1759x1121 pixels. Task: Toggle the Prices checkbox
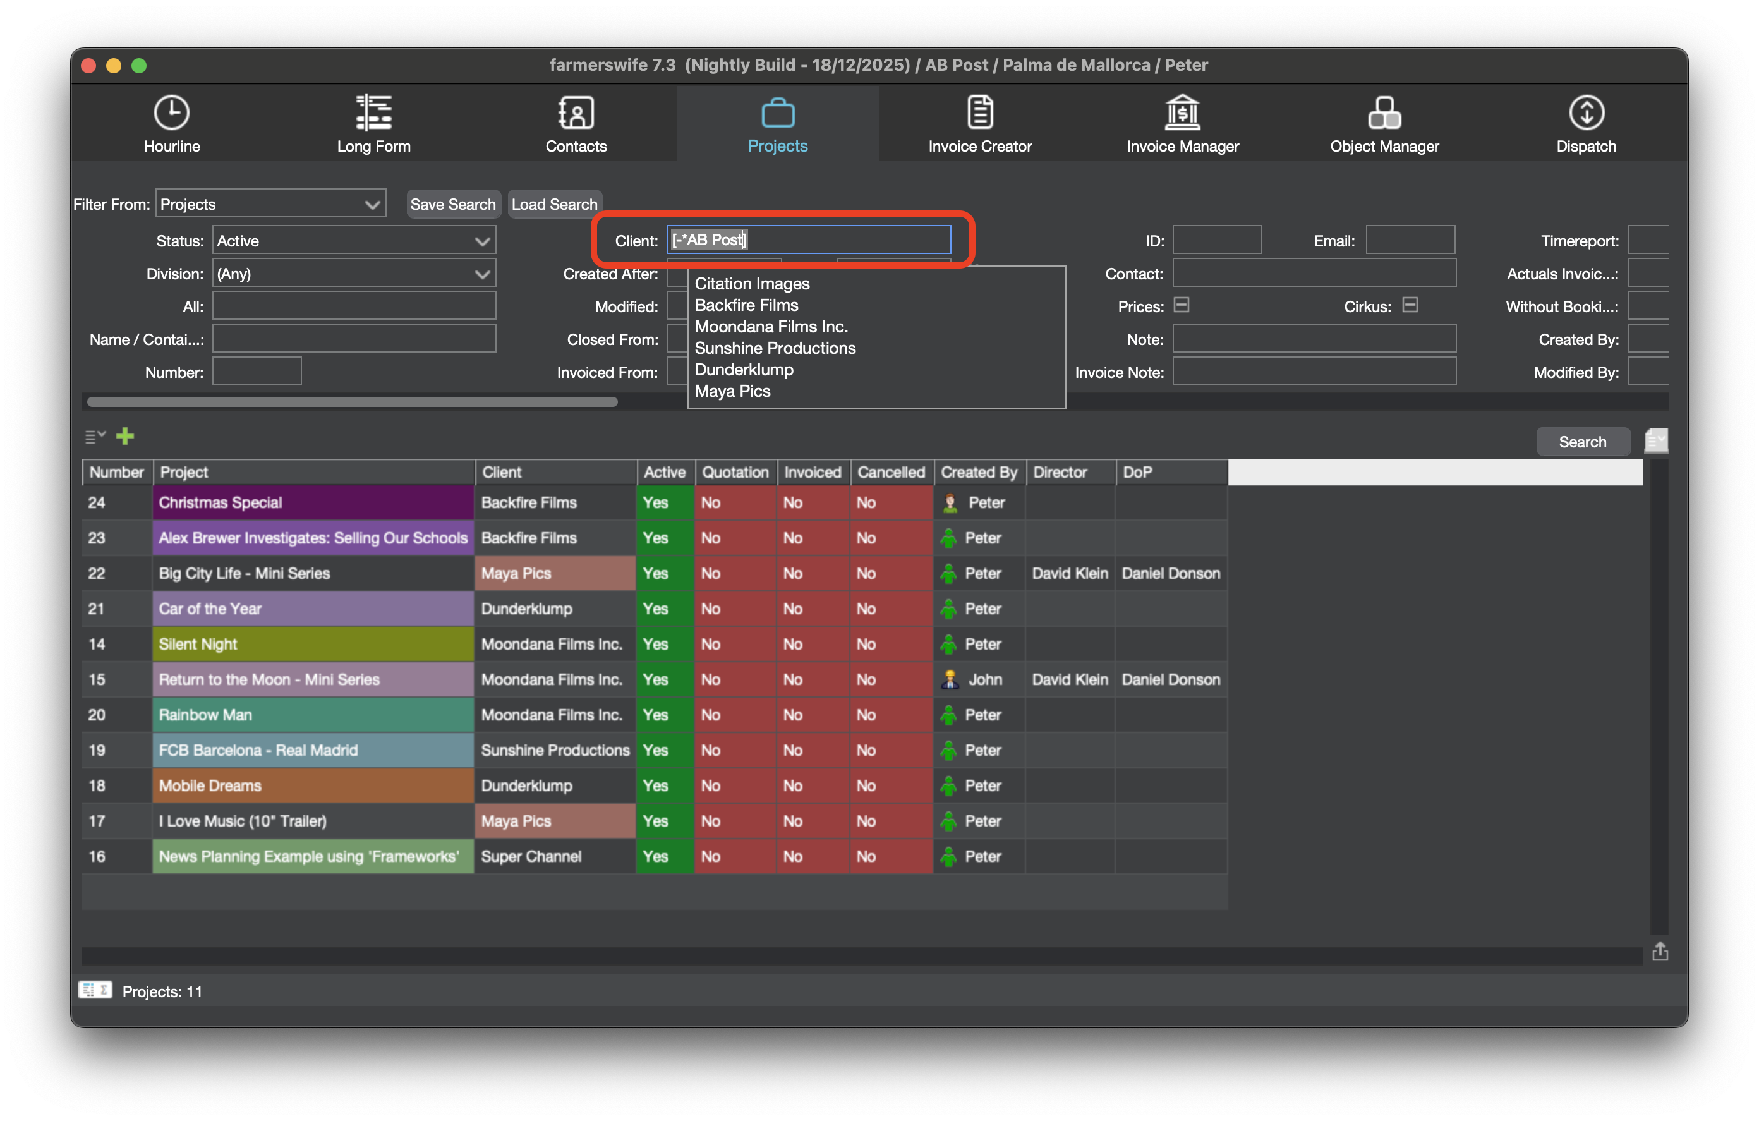pyautogui.click(x=1181, y=305)
